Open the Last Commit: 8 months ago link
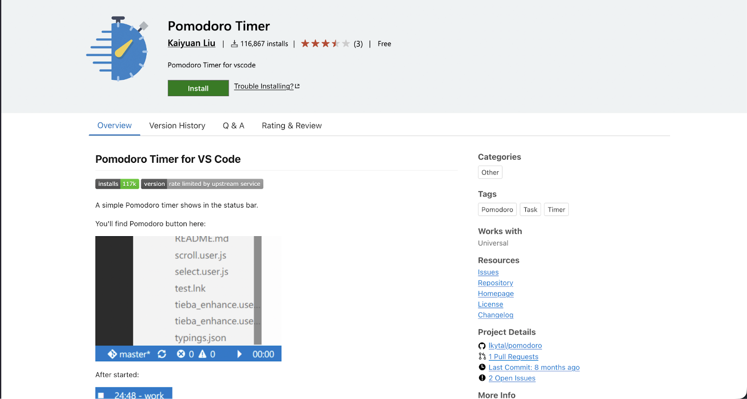Viewport: 747px width, 399px height. (x=534, y=367)
